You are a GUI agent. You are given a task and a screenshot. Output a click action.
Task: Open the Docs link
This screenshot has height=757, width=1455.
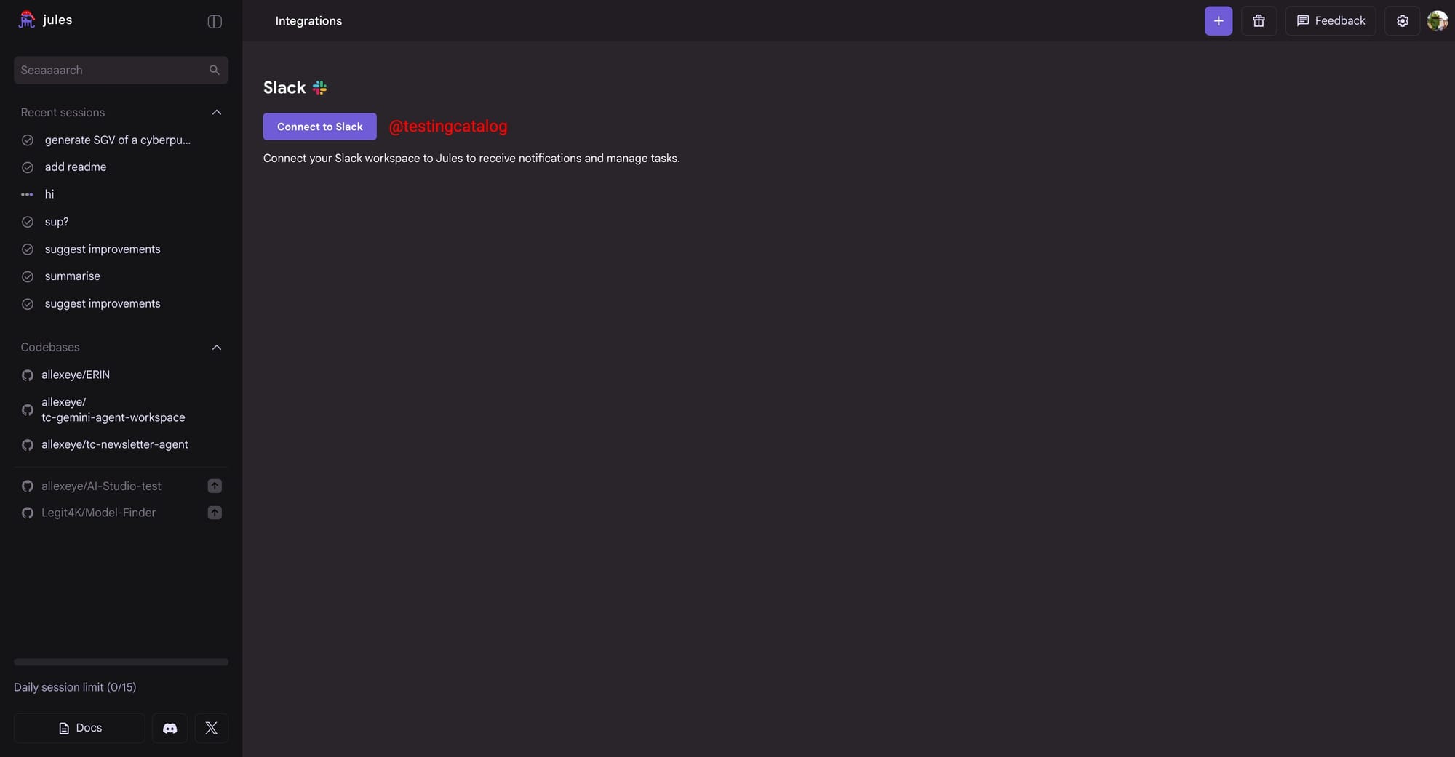point(79,728)
